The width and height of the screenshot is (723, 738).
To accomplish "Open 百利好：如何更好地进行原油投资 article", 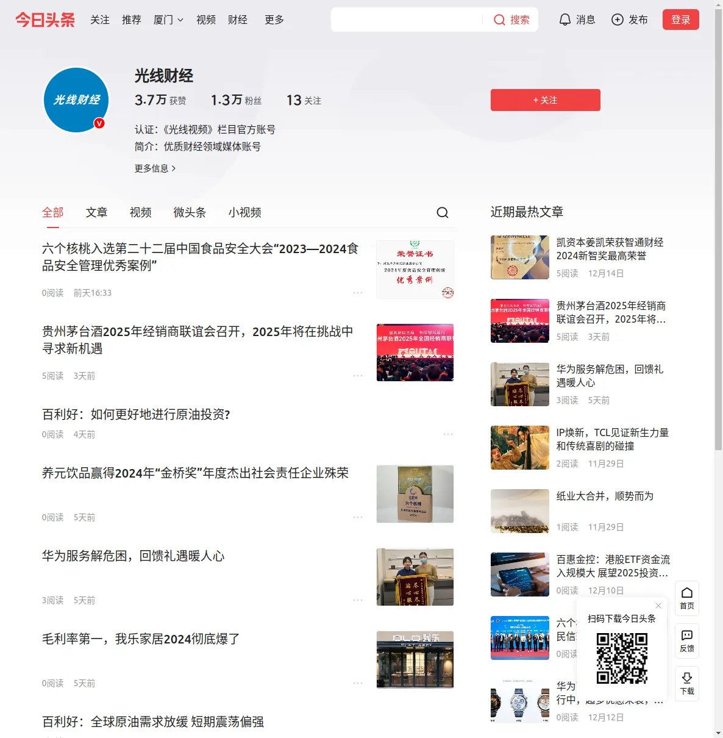I will coord(136,414).
